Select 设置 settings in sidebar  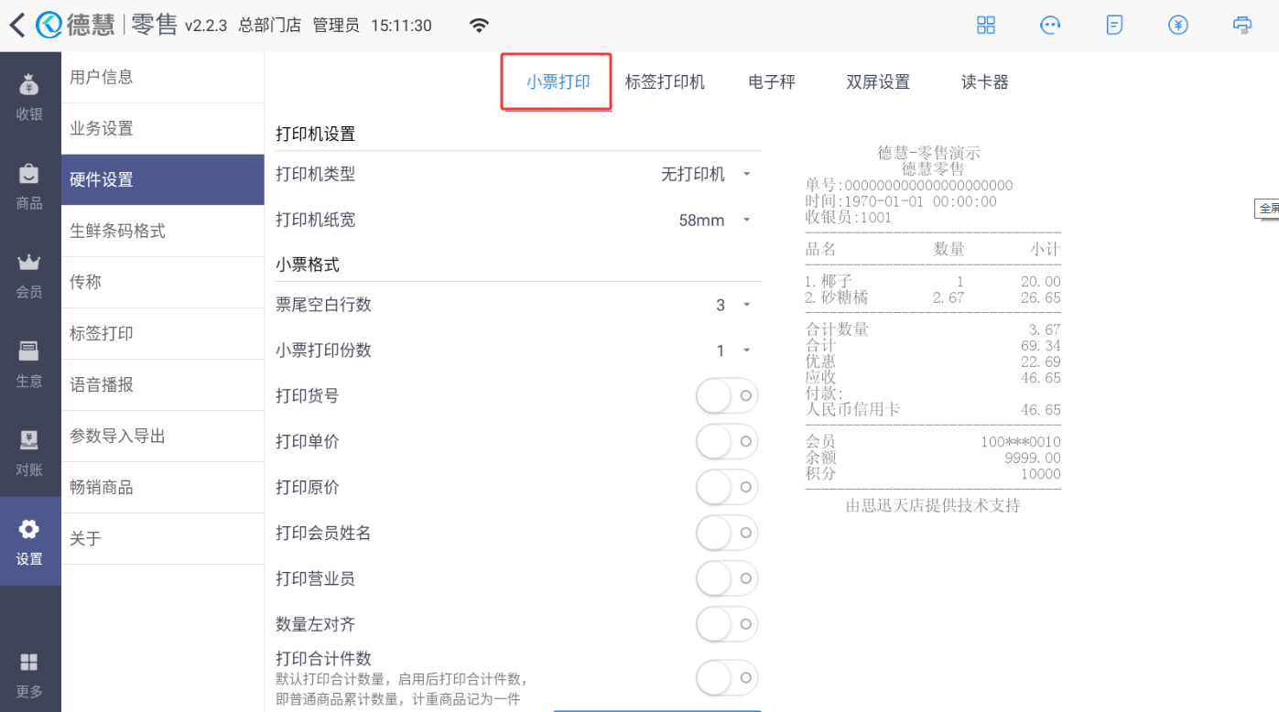point(29,541)
